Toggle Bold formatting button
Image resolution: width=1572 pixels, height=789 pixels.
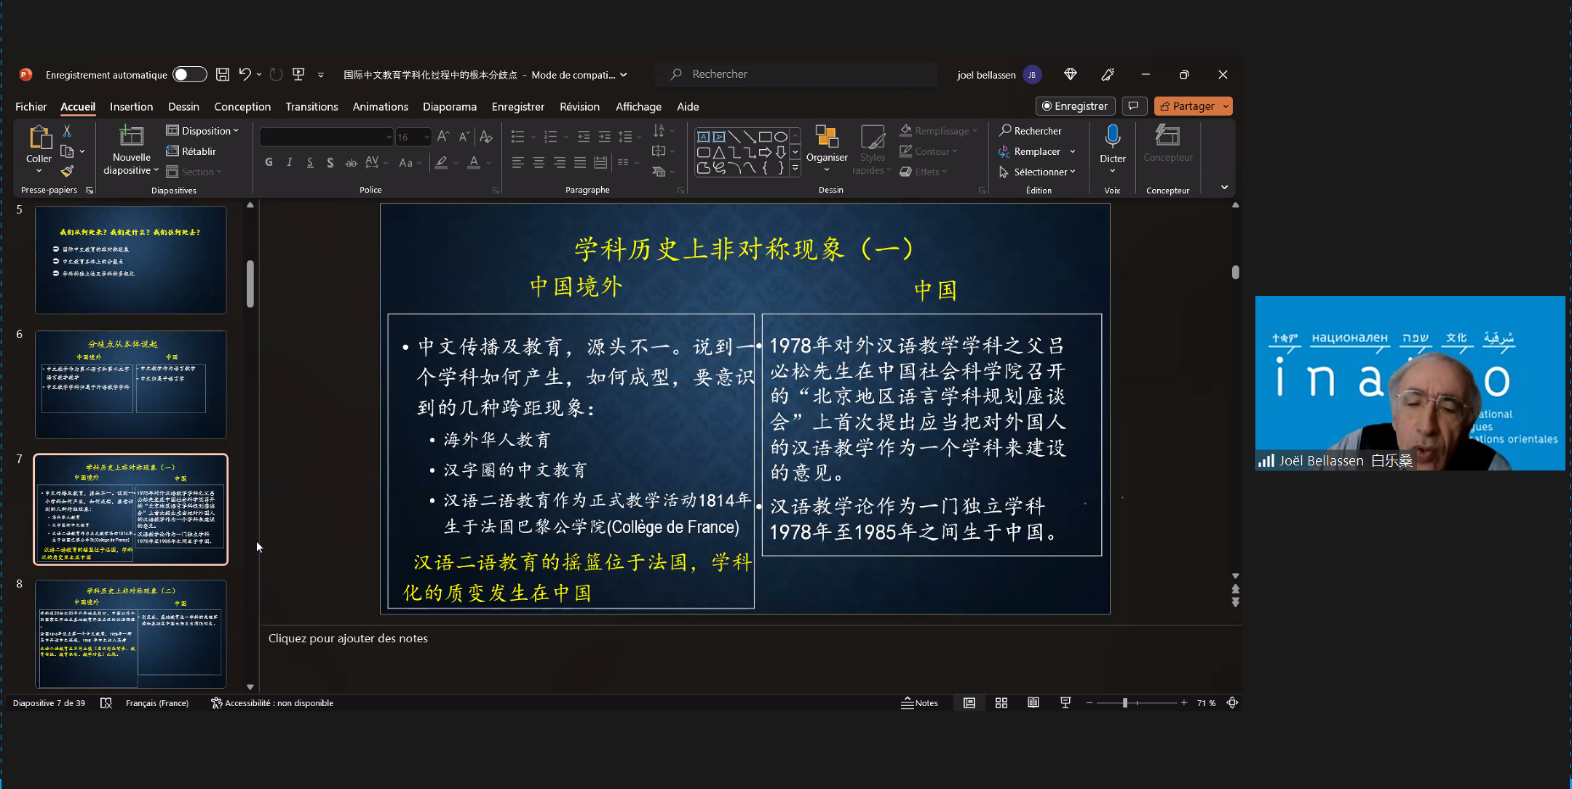pos(269,162)
